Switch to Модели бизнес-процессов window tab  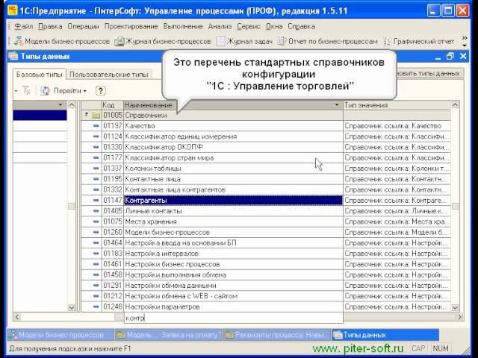(60, 335)
